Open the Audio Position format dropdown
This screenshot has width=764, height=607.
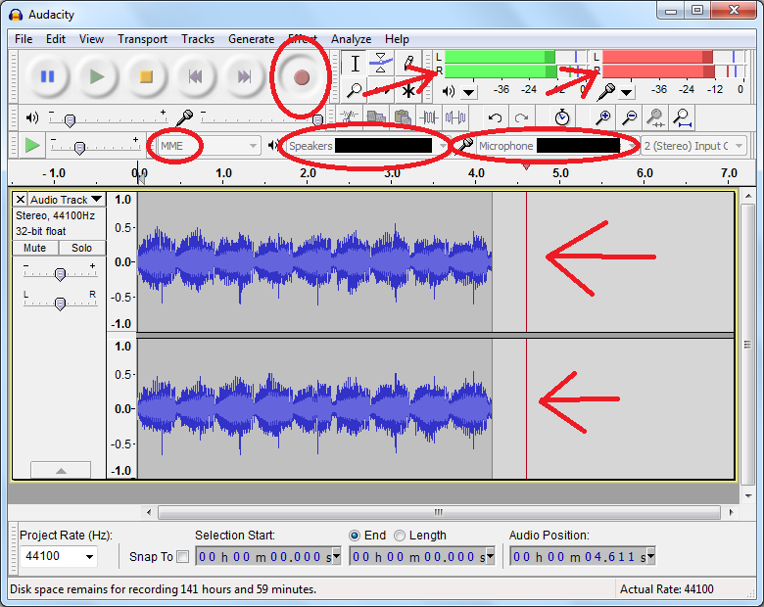pyautogui.click(x=651, y=556)
